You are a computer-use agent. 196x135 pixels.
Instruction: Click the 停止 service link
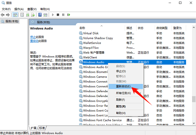33,37
